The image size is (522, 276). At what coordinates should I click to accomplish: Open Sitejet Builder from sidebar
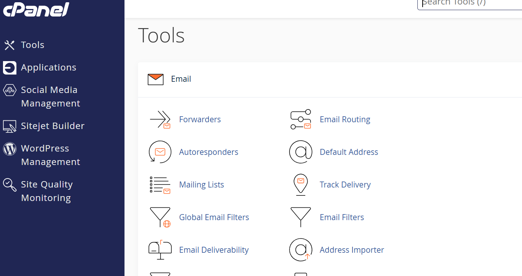coord(53,126)
